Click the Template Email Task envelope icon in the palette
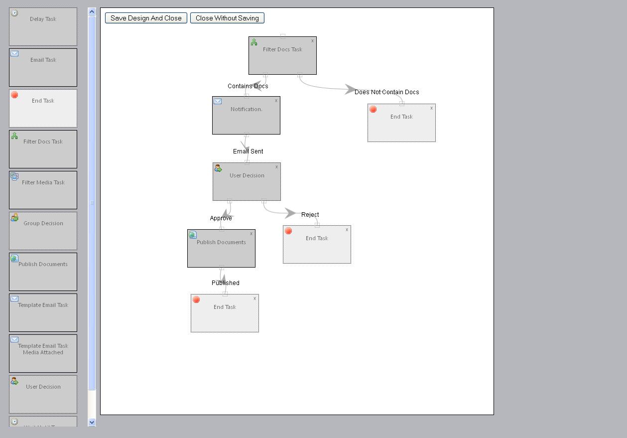 tap(14, 298)
